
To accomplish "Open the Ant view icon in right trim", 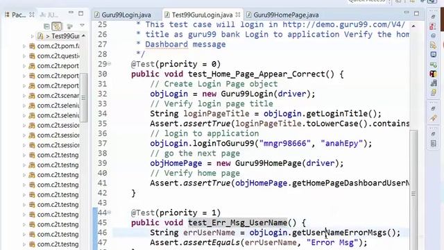I will pos(433,118).
